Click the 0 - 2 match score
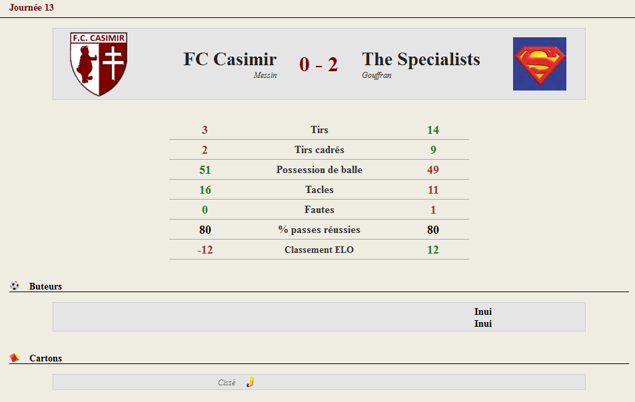This screenshot has height=402, width=635. (x=318, y=65)
